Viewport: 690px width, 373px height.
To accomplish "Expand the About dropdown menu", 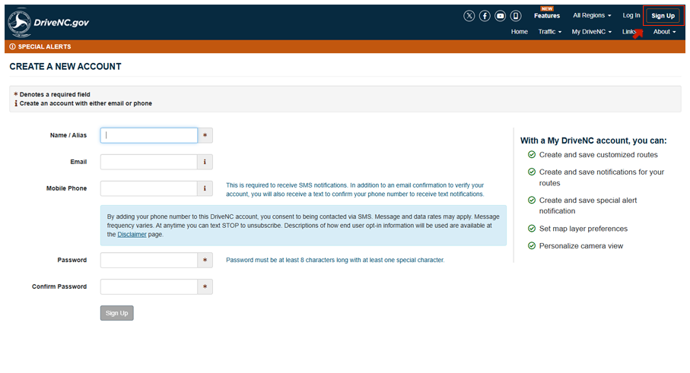I will pyautogui.click(x=664, y=32).
